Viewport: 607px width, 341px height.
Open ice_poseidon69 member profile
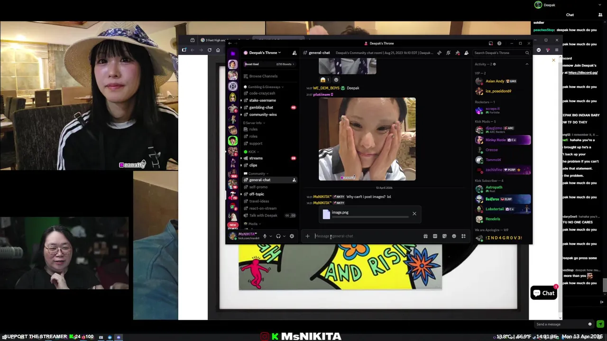tap(502, 91)
